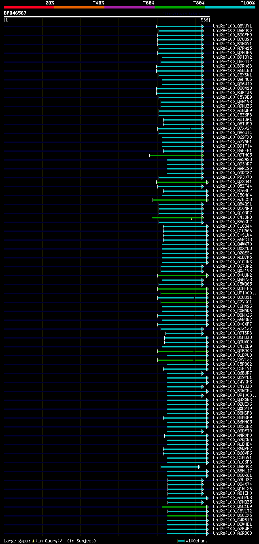This screenshot has height=544, width=259.
Task: Open hit UniRef100_B8N026
Action: [232, 315]
